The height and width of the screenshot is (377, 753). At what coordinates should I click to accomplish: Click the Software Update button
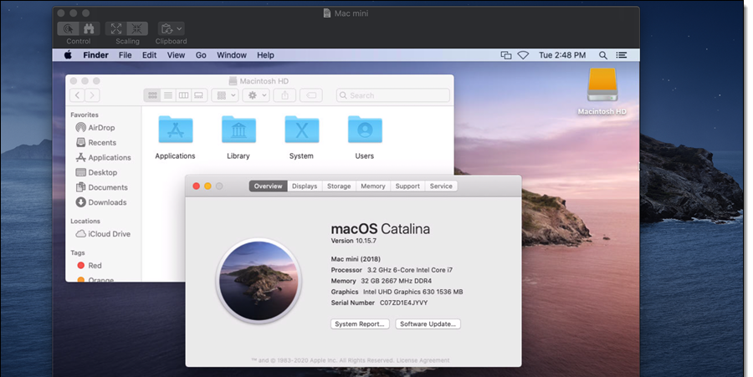(428, 324)
